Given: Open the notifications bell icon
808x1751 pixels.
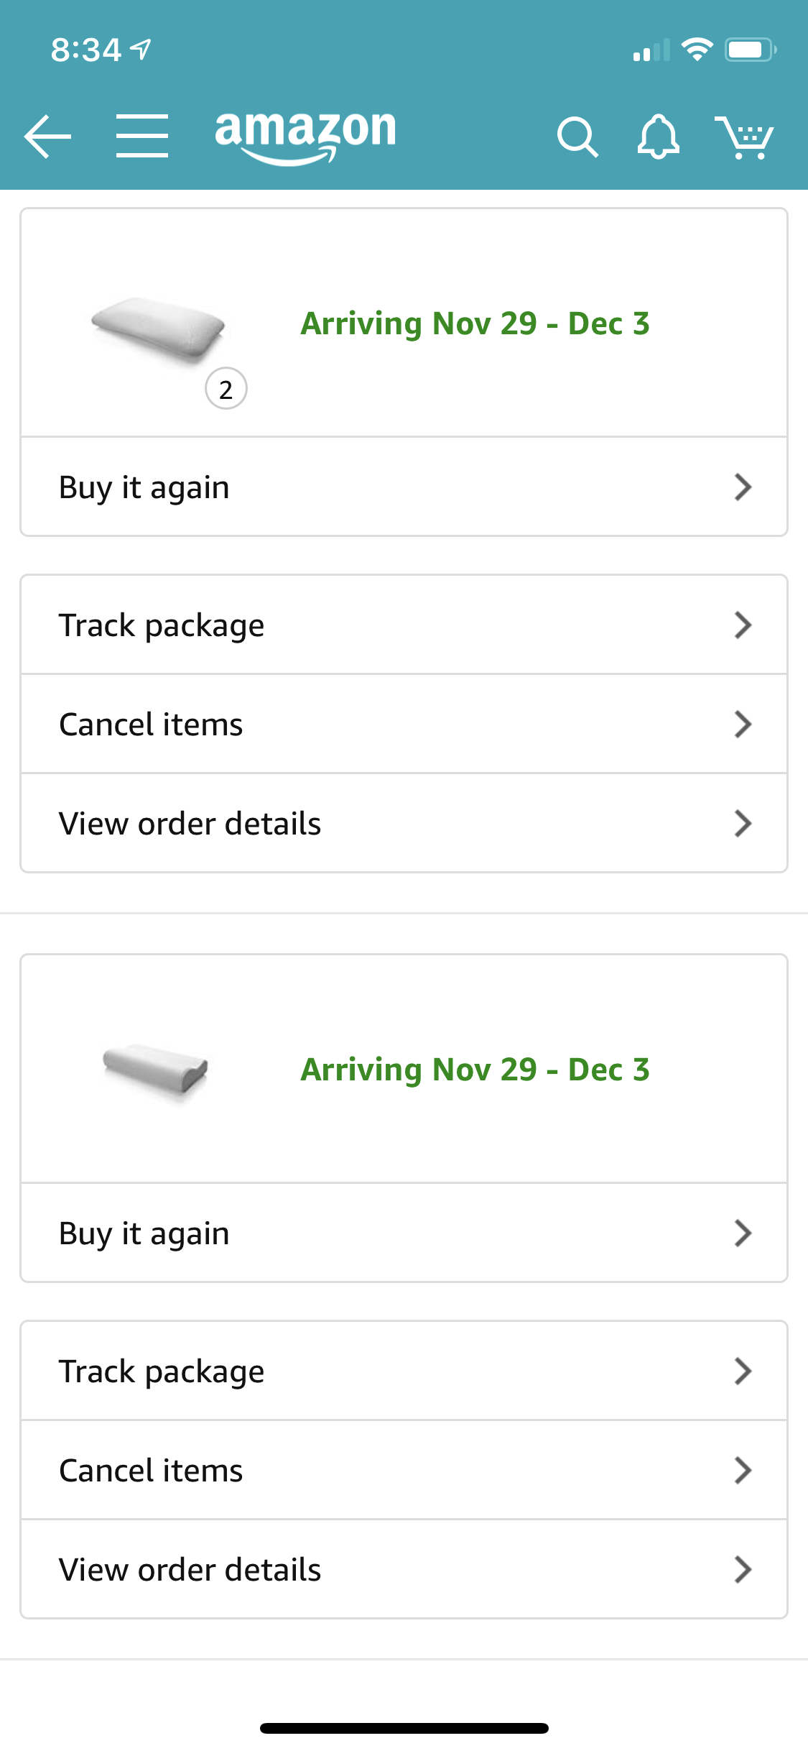Looking at the screenshot, I should 658,137.
